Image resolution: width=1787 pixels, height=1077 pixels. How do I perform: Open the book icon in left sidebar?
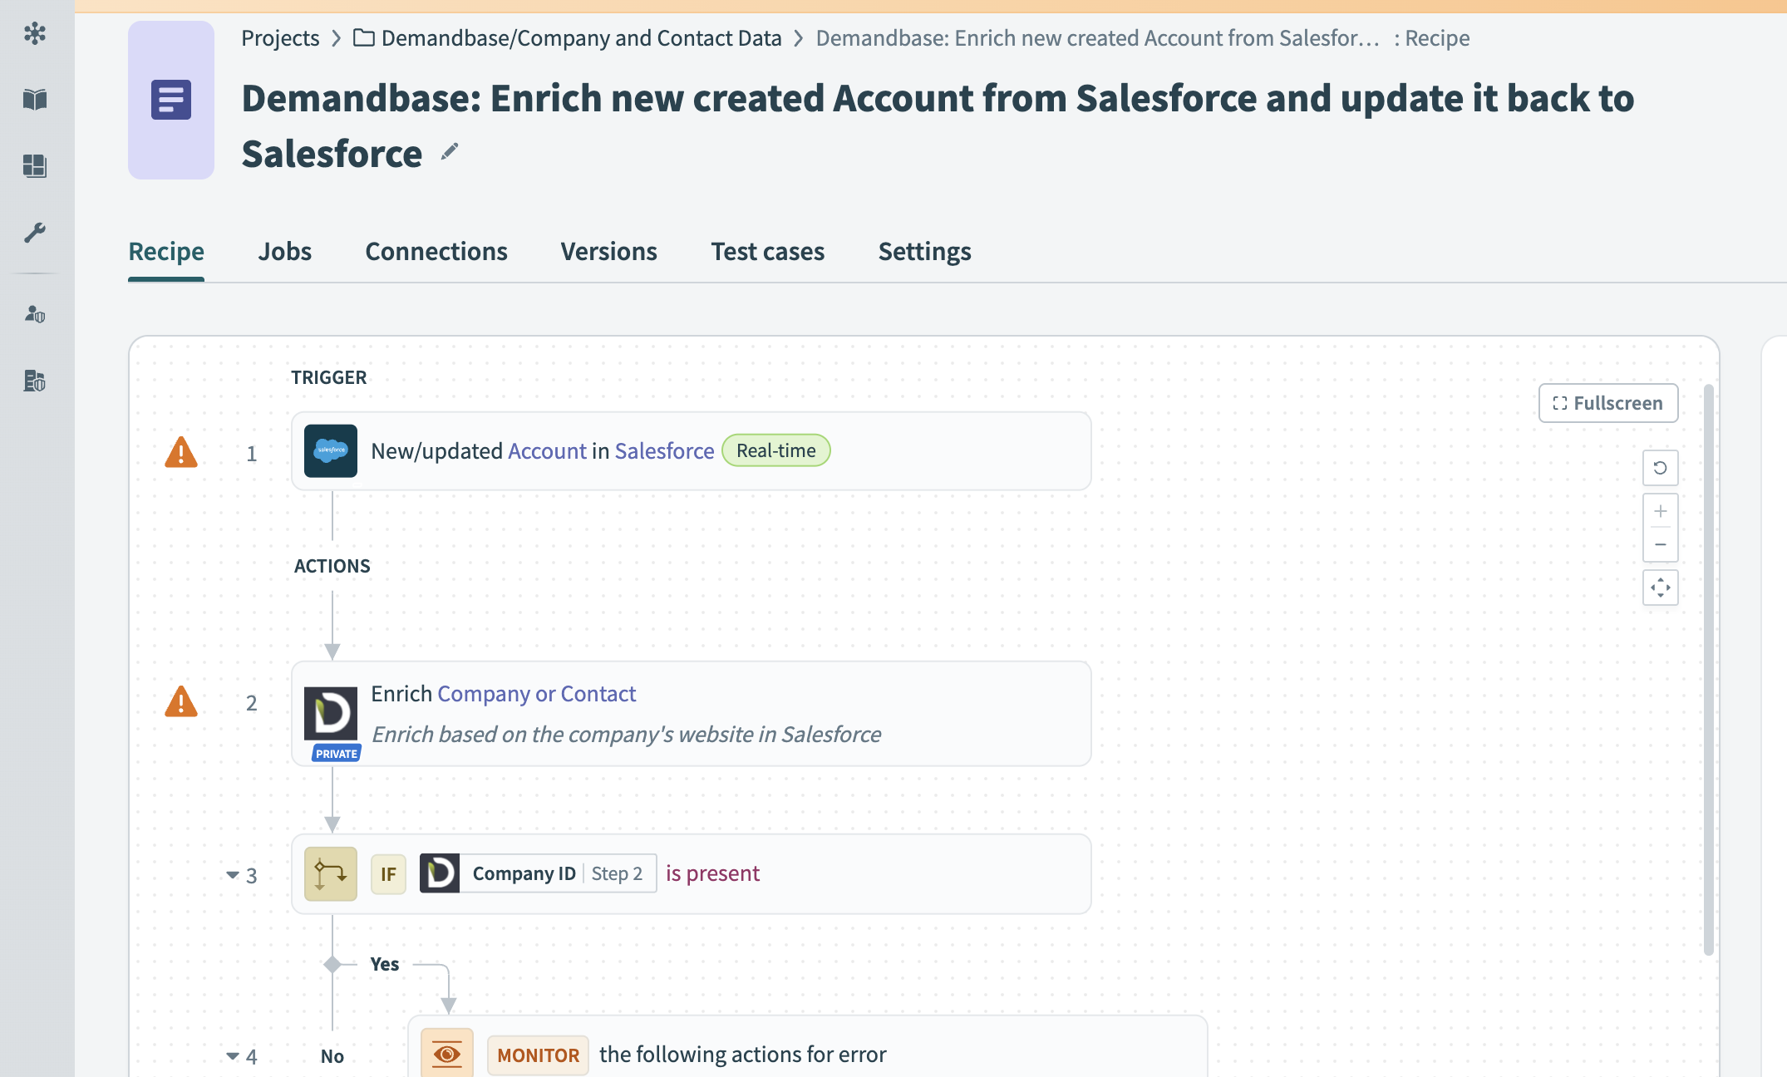pyautogui.click(x=35, y=100)
